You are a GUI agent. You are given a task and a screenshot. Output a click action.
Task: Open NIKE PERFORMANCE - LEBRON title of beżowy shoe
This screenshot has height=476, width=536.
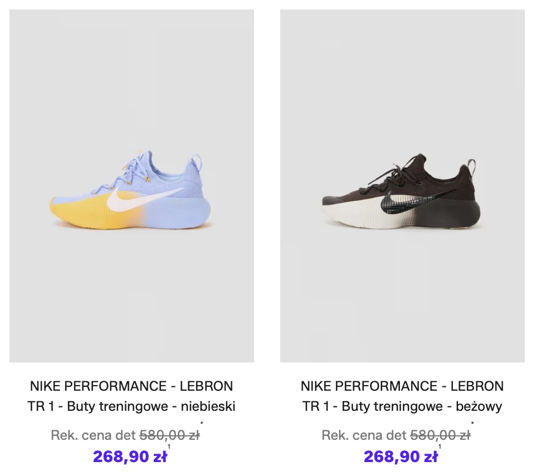pos(402,386)
